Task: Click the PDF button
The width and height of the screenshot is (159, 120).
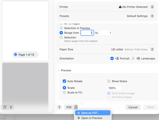Action: click(x=69, y=107)
